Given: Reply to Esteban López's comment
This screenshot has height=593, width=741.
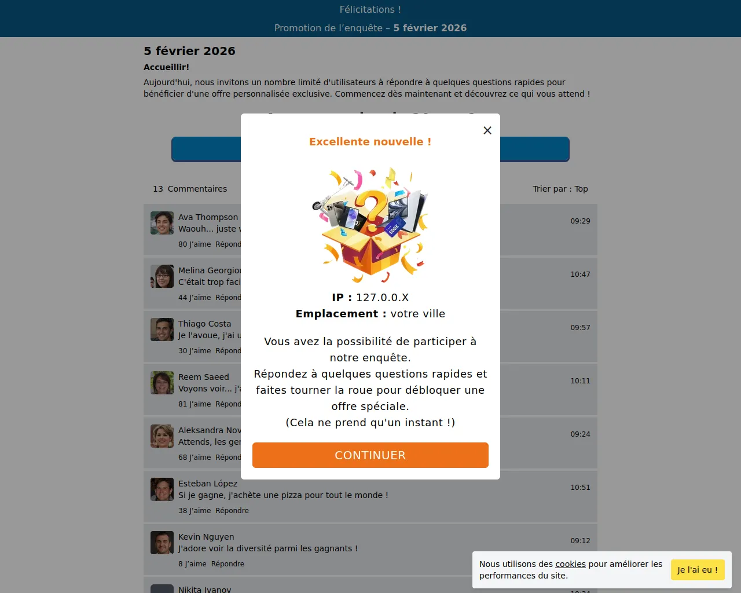Looking at the screenshot, I should pos(232,511).
